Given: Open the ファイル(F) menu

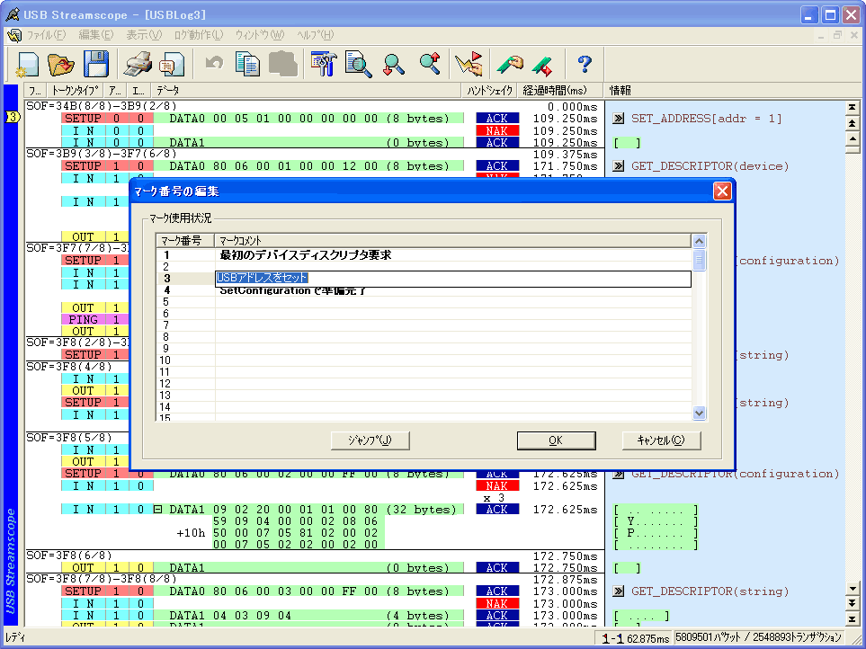Looking at the screenshot, I should point(47,35).
